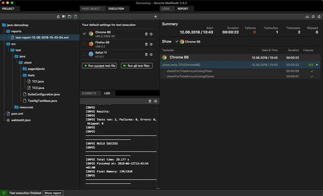Viewport: 323px width, 196px height.
Task: Select checkForTotalAmountUsing3Items test result
Action: coord(190,76)
